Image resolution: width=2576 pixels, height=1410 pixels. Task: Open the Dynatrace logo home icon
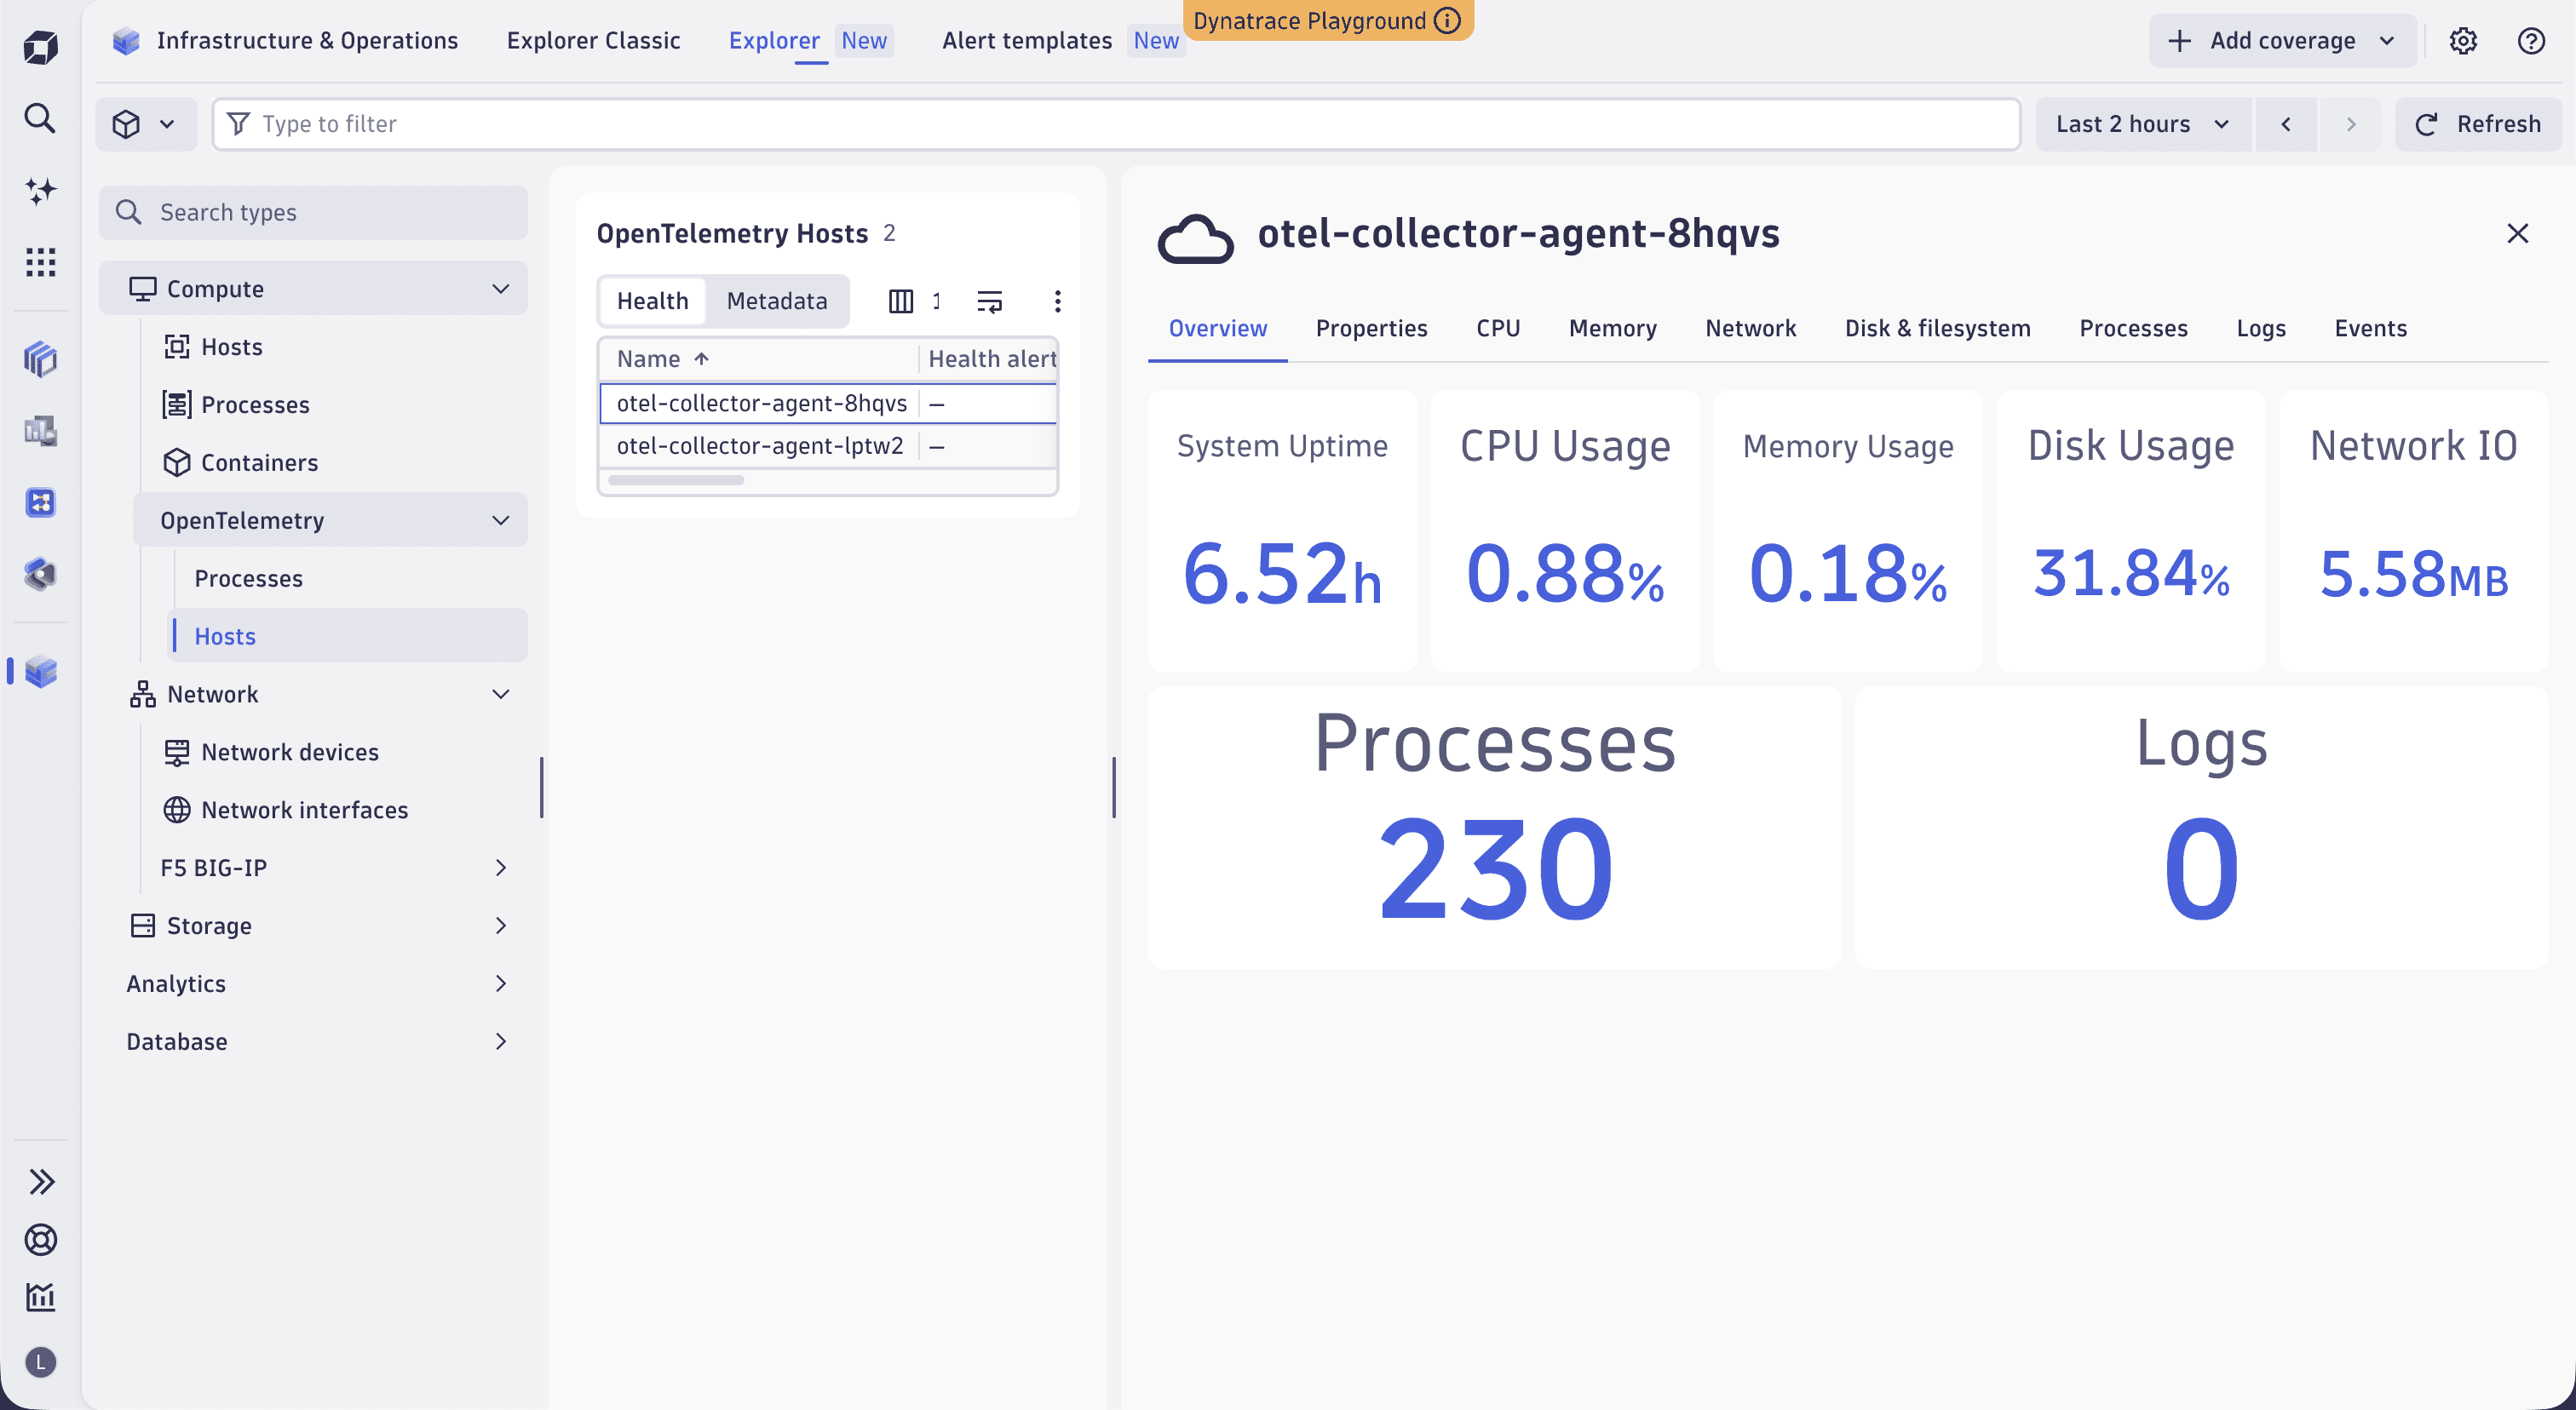[40, 46]
